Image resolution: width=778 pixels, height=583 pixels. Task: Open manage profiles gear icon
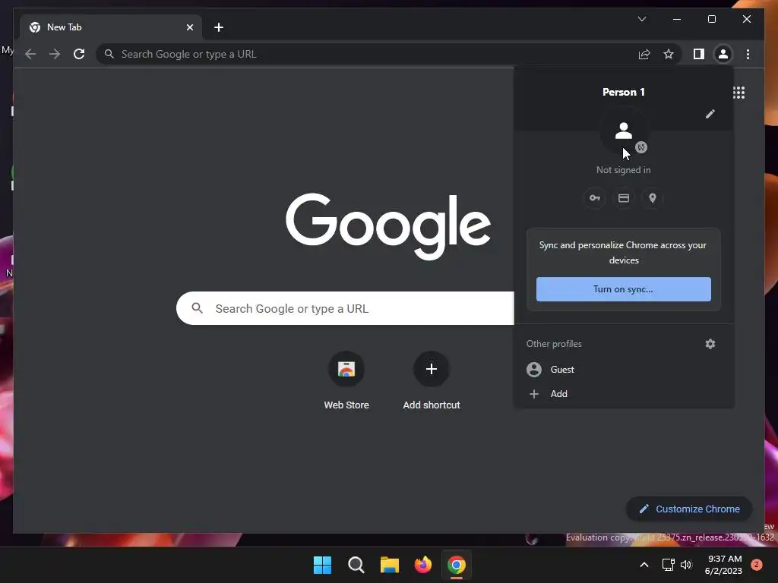coord(710,344)
